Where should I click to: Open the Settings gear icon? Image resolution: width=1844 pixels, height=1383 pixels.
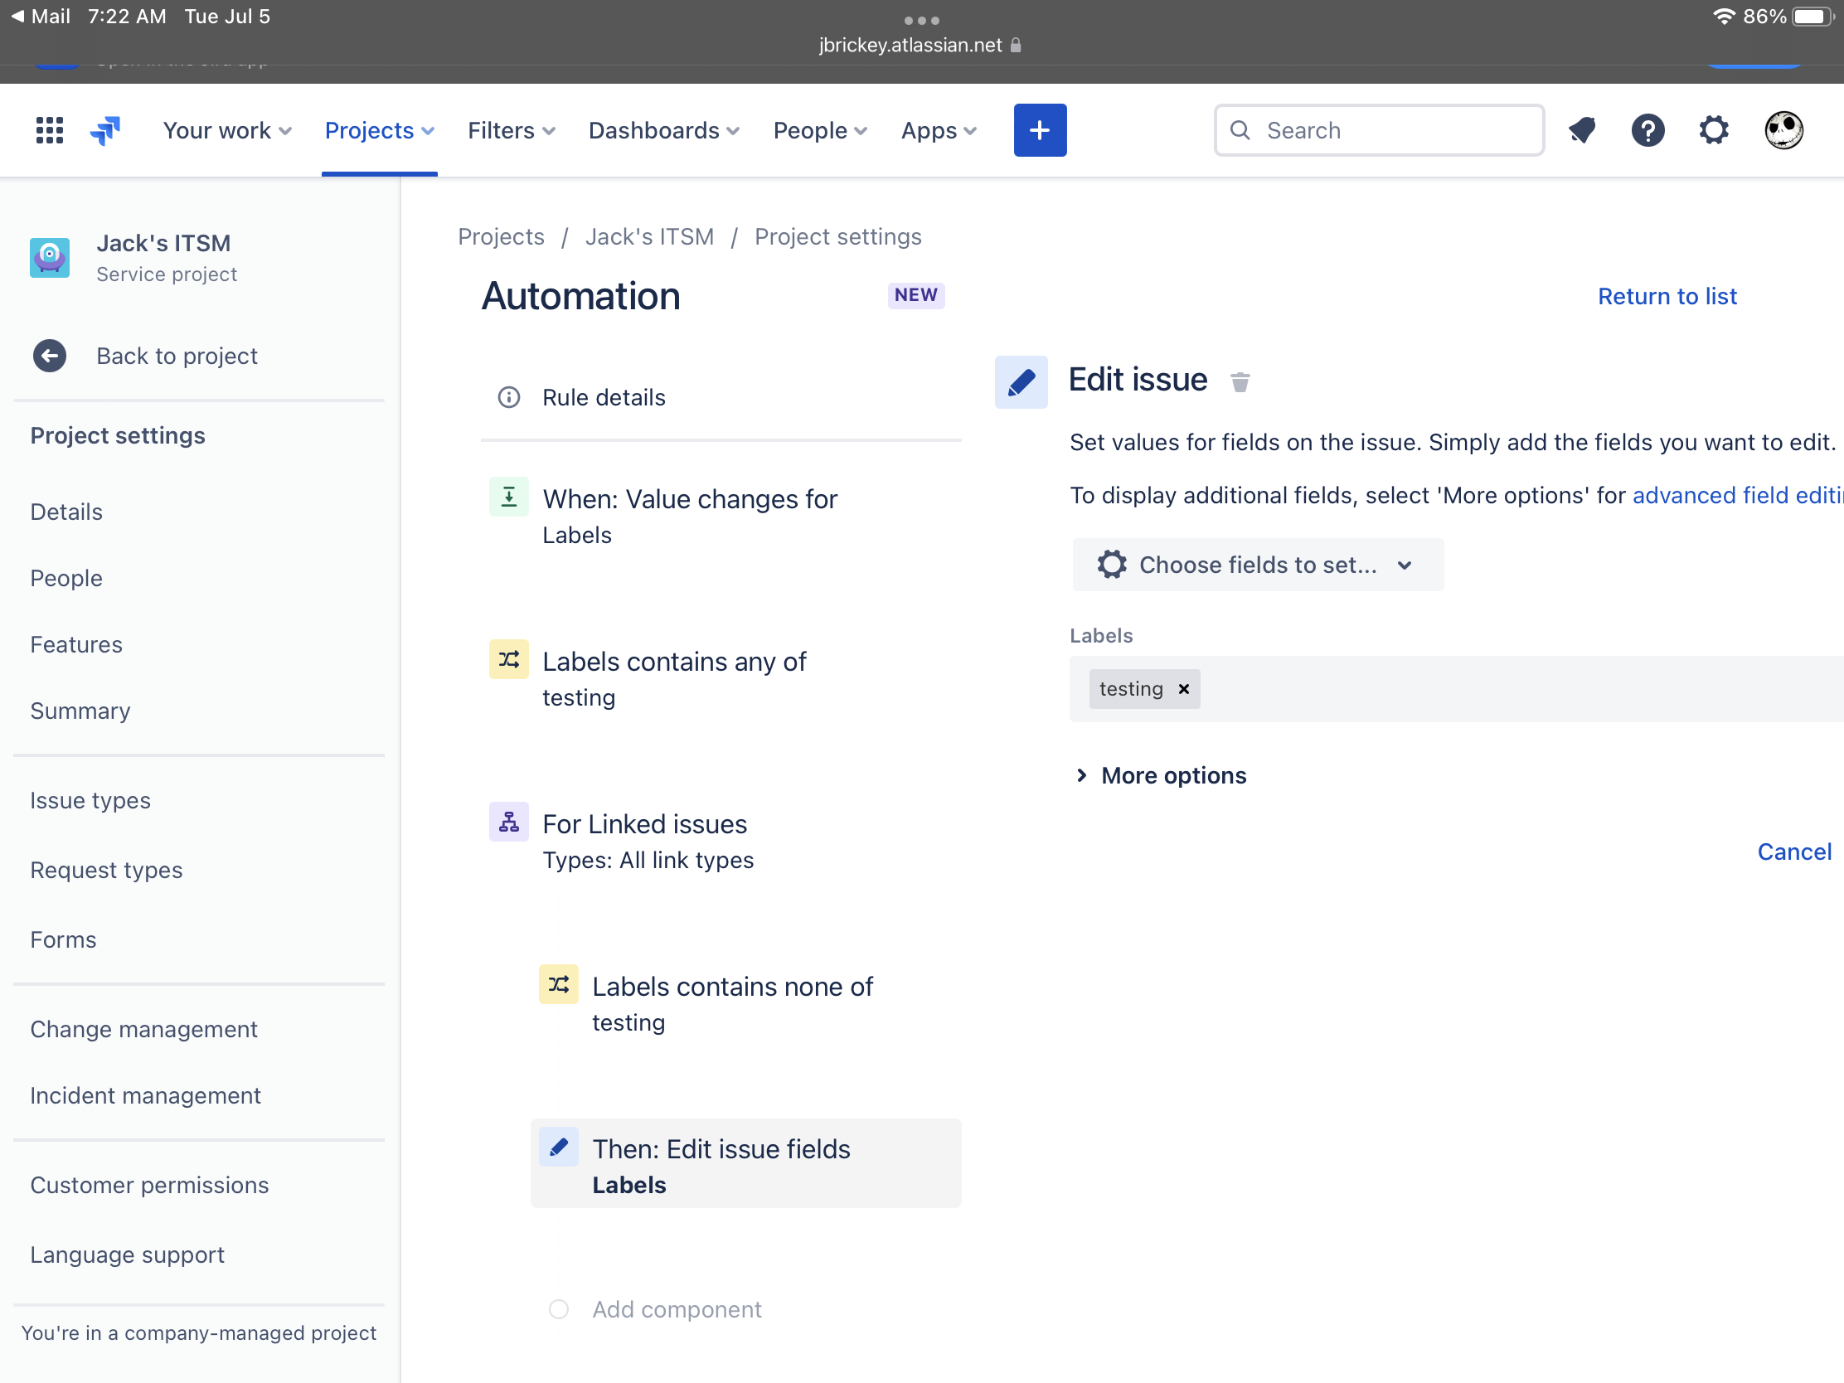(x=1714, y=130)
